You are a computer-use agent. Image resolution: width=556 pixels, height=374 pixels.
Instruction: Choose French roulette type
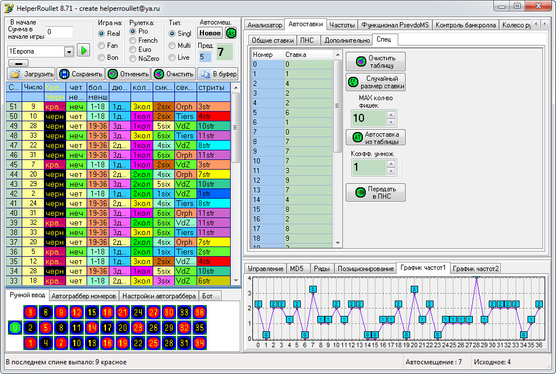(133, 40)
